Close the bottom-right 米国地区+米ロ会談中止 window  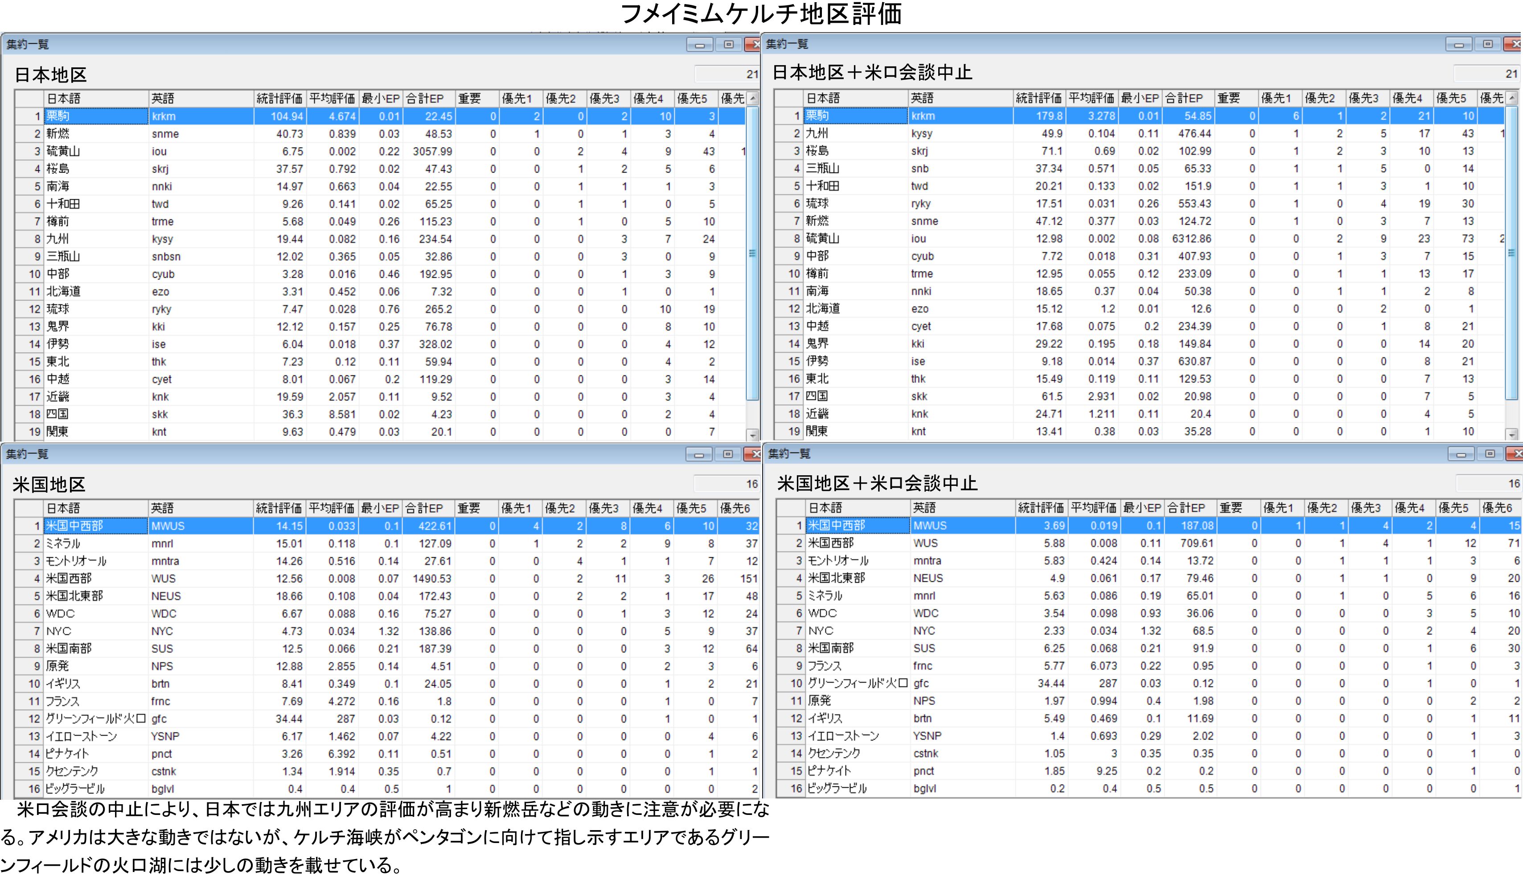coord(1515,454)
